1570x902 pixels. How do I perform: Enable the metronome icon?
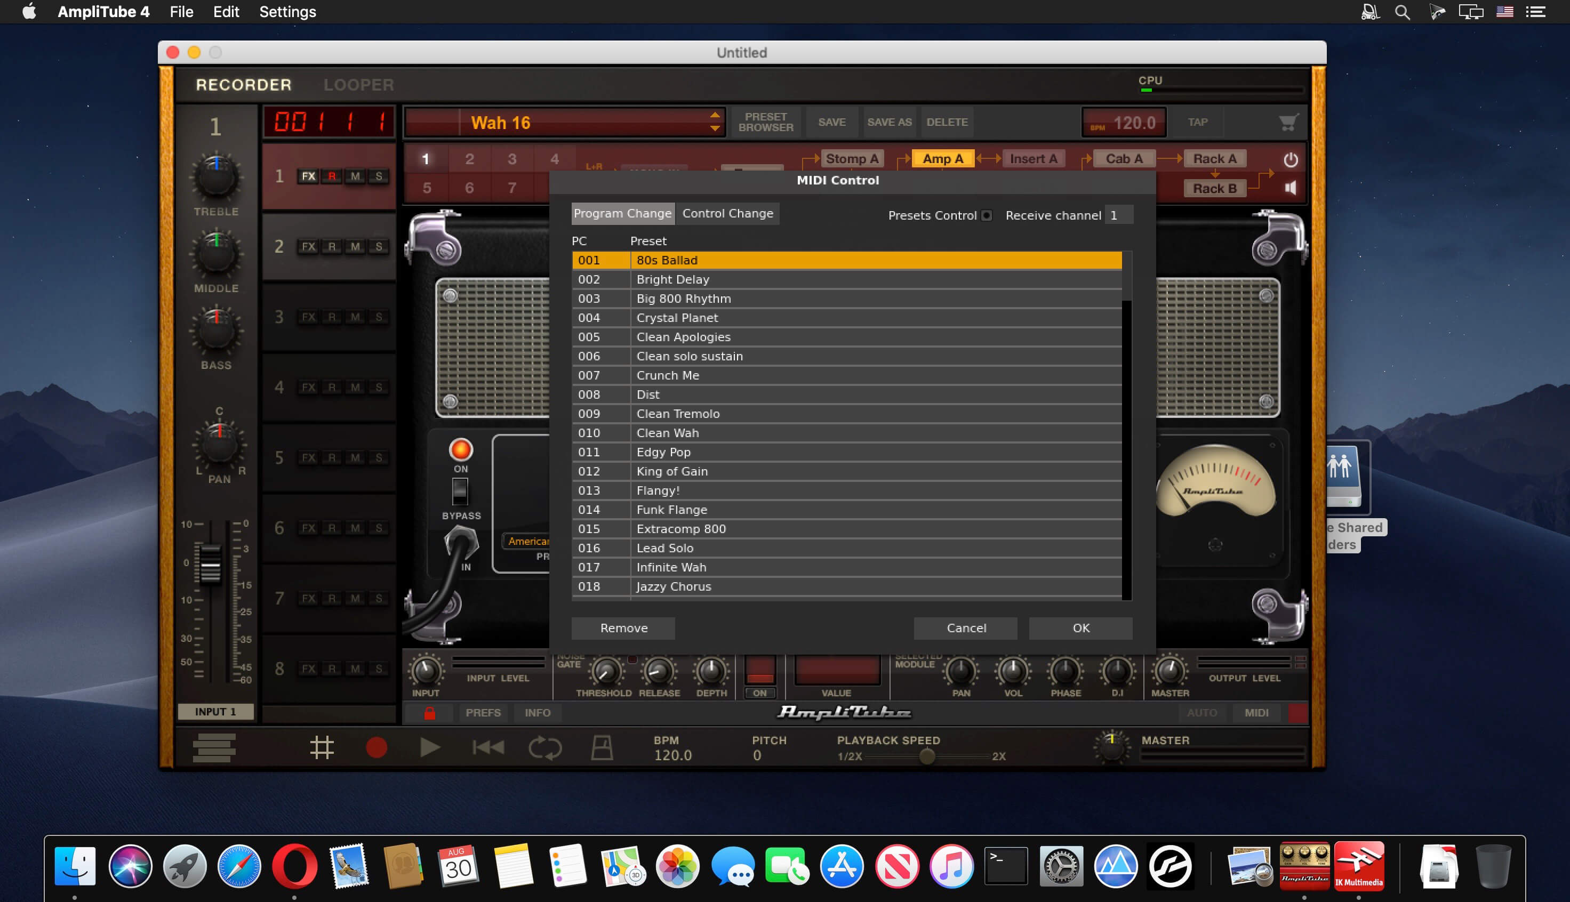(x=602, y=747)
